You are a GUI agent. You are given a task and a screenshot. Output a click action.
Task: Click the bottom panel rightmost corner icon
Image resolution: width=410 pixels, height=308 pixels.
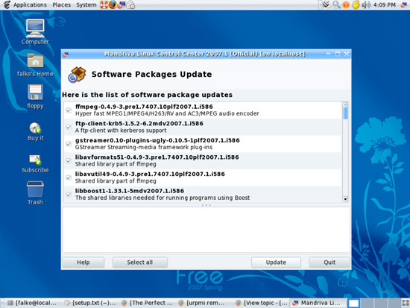pos(406,303)
